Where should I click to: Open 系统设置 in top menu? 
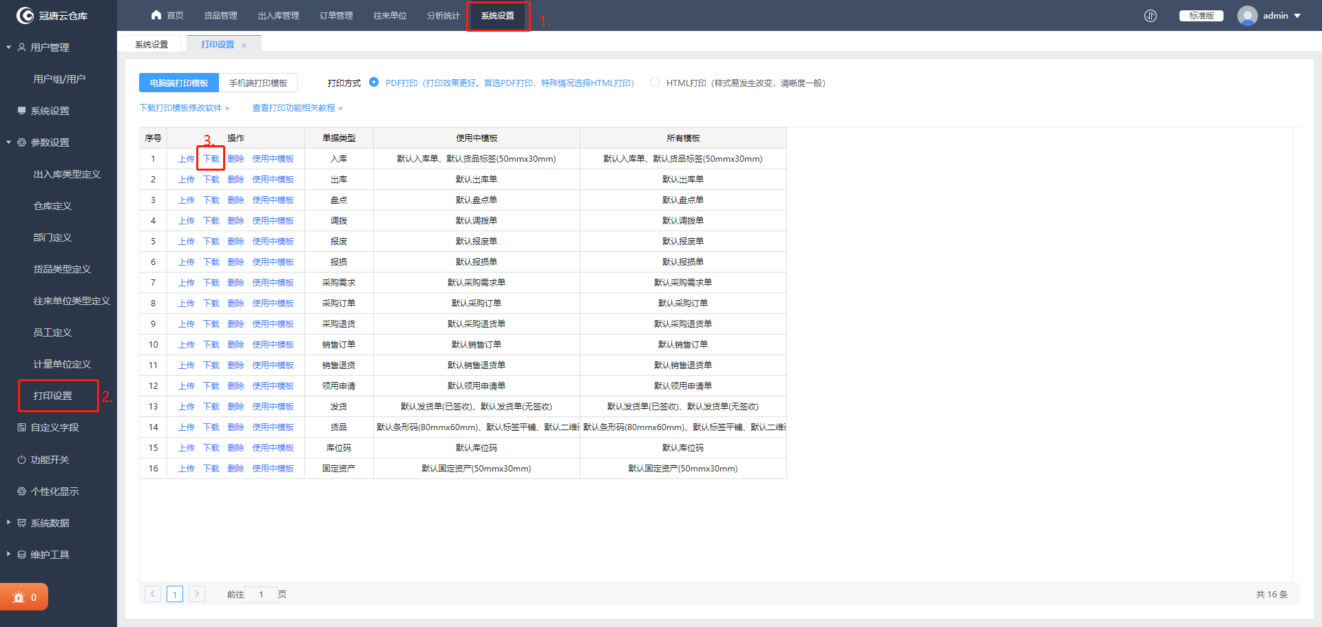[498, 16]
